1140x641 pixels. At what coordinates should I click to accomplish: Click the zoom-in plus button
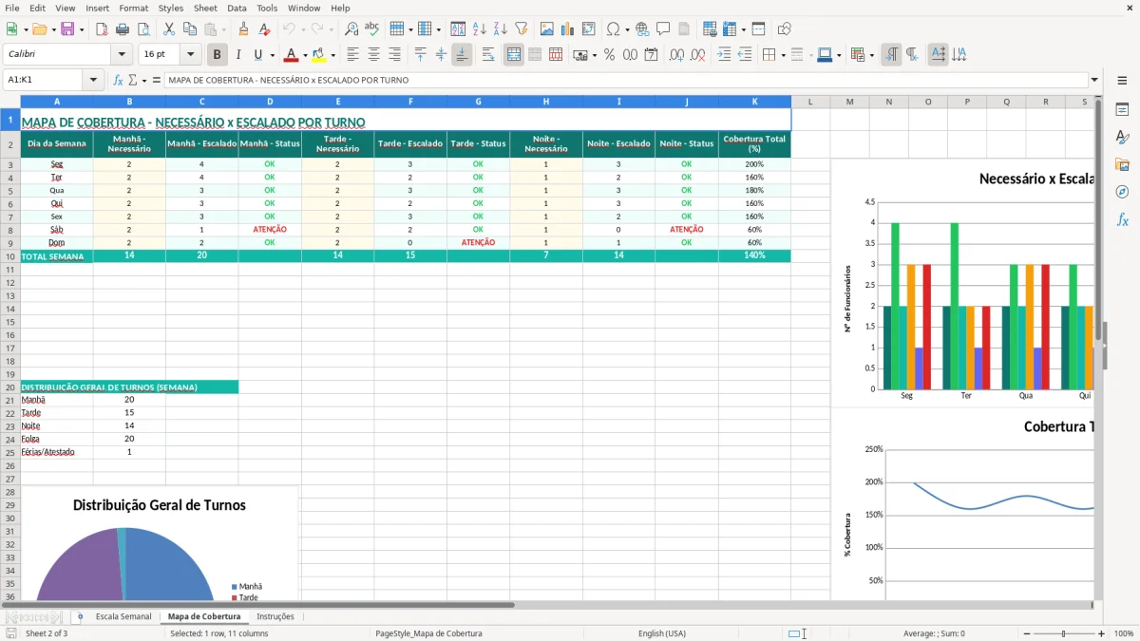(x=1102, y=633)
